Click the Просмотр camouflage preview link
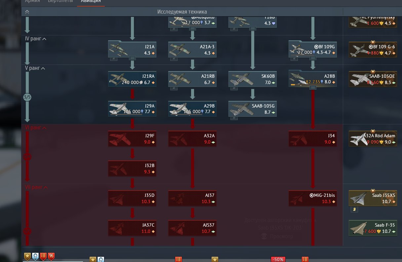Screen dimensions: 402x262 [277, 236]
